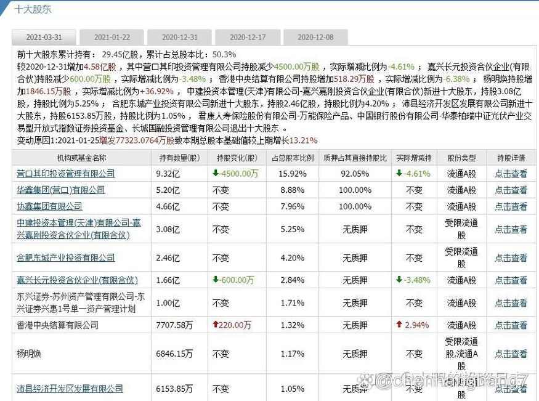Click the 杨明焕 shareholder name
Screen dimensions: 539x401
pyautogui.click(x=29, y=354)
